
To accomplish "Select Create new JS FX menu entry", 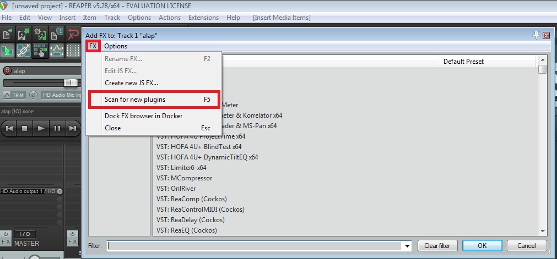I will click(x=154, y=83).
